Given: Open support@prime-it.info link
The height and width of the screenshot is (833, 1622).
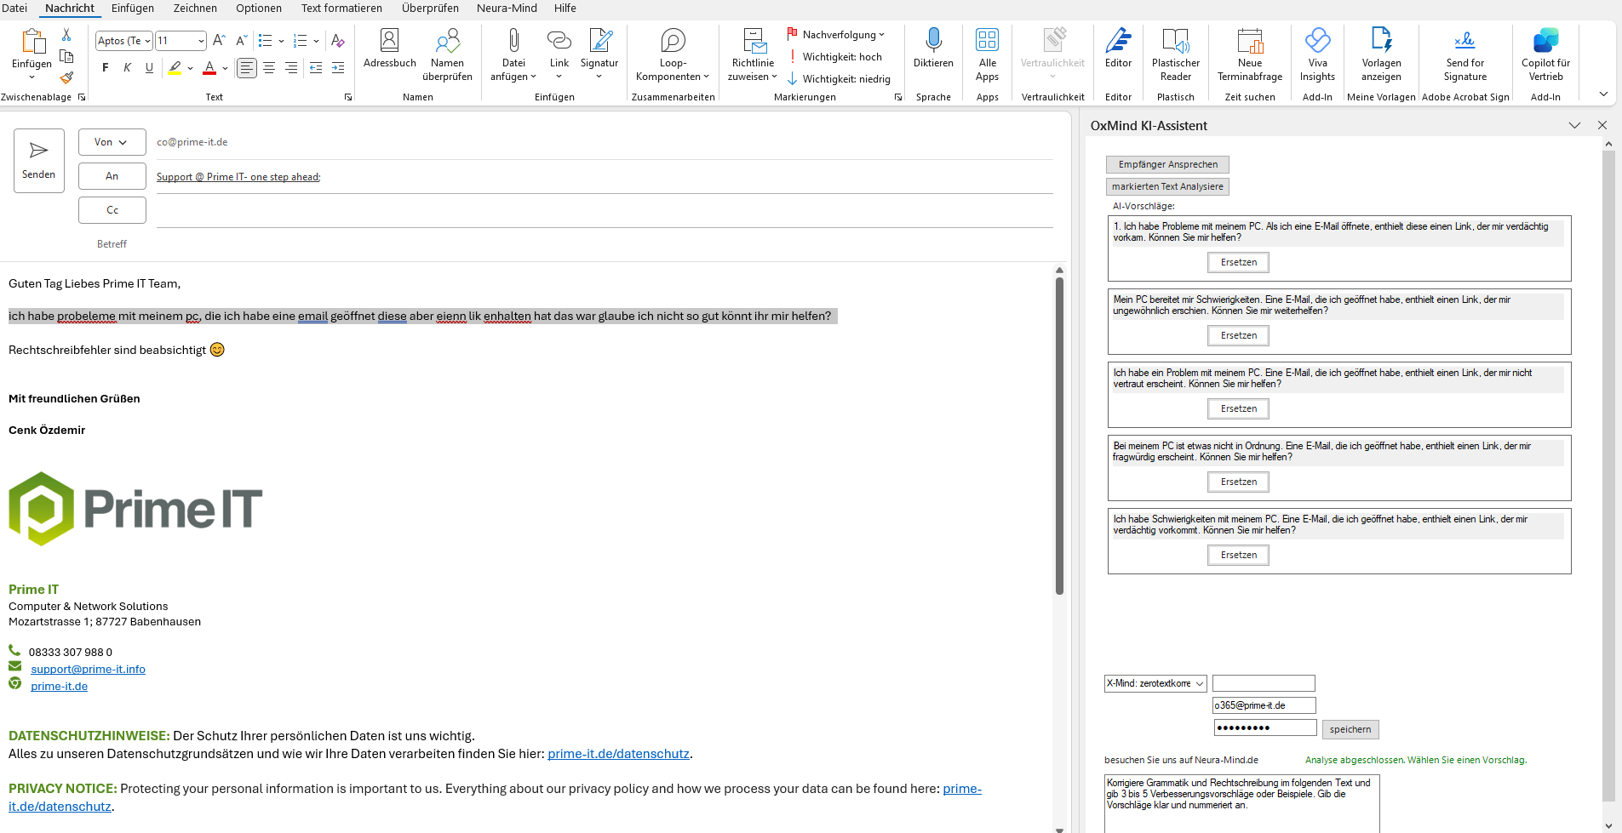Looking at the screenshot, I should (88, 669).
